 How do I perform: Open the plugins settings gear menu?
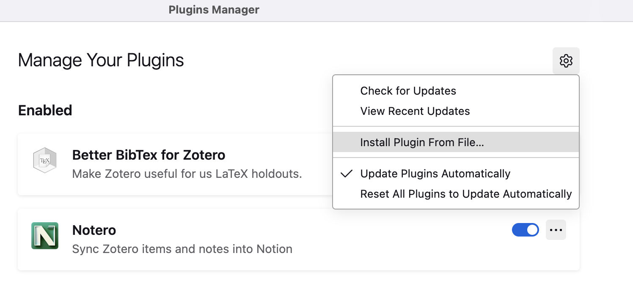[x=566, y=60]
